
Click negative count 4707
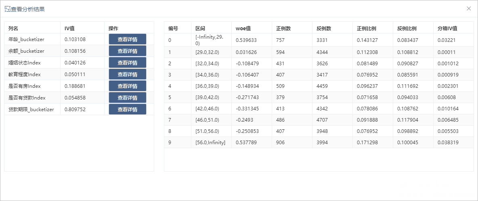(x=322, y=120)
